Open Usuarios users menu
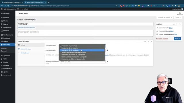 6,66
